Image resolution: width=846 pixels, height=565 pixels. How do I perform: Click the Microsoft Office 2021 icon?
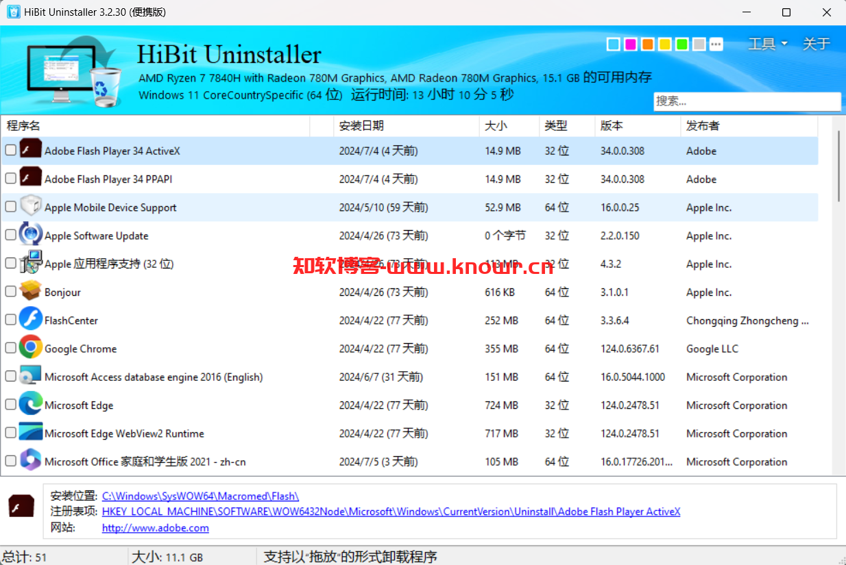click(x=31, y=461)
